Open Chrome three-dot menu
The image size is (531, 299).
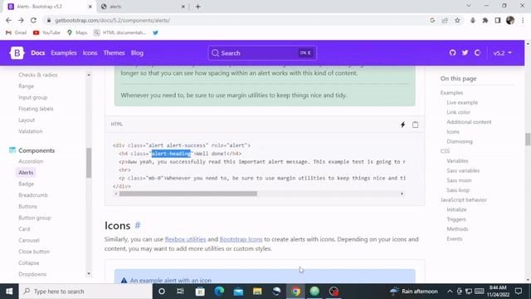click(523, 20)
